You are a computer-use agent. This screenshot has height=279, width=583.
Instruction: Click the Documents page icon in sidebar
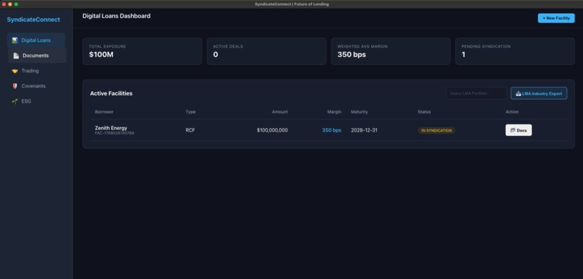pos(16,56)
